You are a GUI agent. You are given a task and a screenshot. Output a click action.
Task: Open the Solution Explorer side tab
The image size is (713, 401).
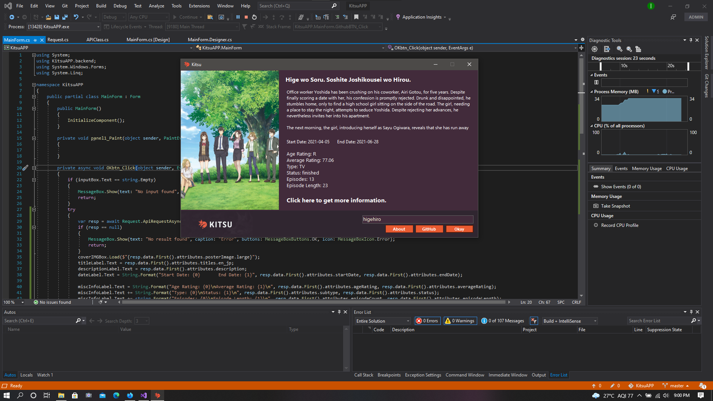click(x=707, y=53)
